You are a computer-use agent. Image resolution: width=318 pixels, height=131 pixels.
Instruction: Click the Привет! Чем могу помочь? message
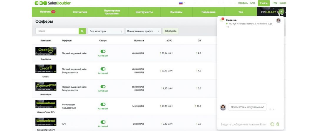[x=247, y=107]
